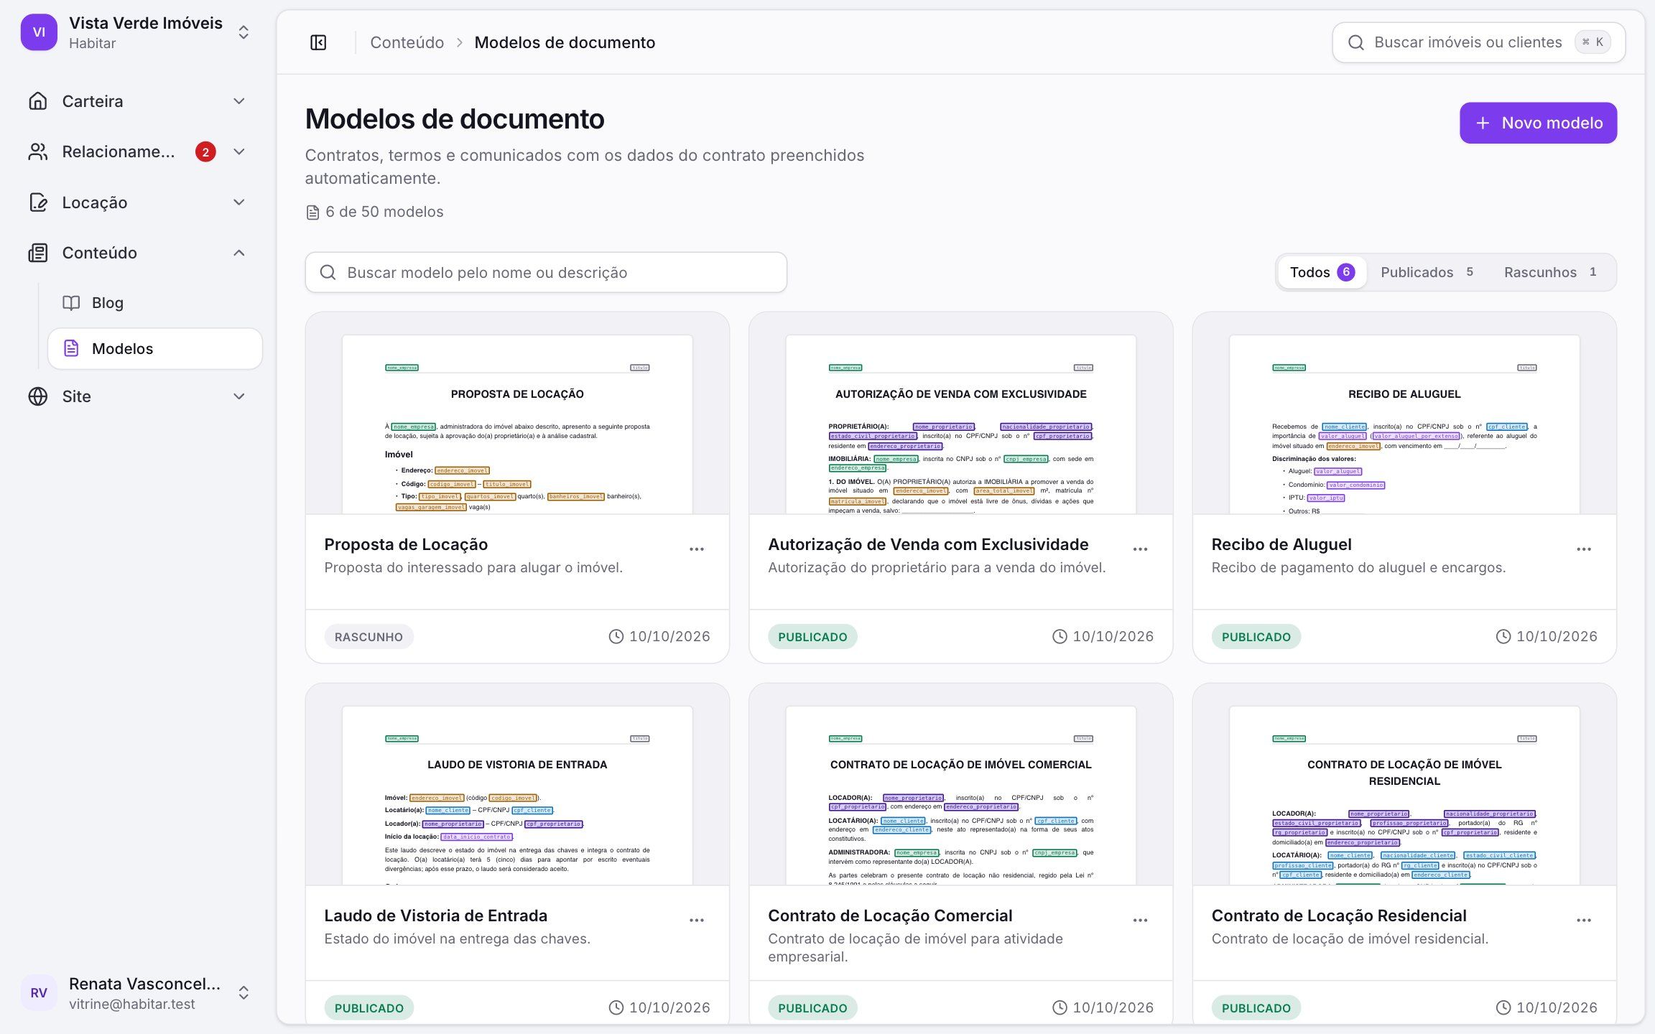1655x1034 pixels.
Task: Expand the Locação menu chevron
Action: (239, 202)
